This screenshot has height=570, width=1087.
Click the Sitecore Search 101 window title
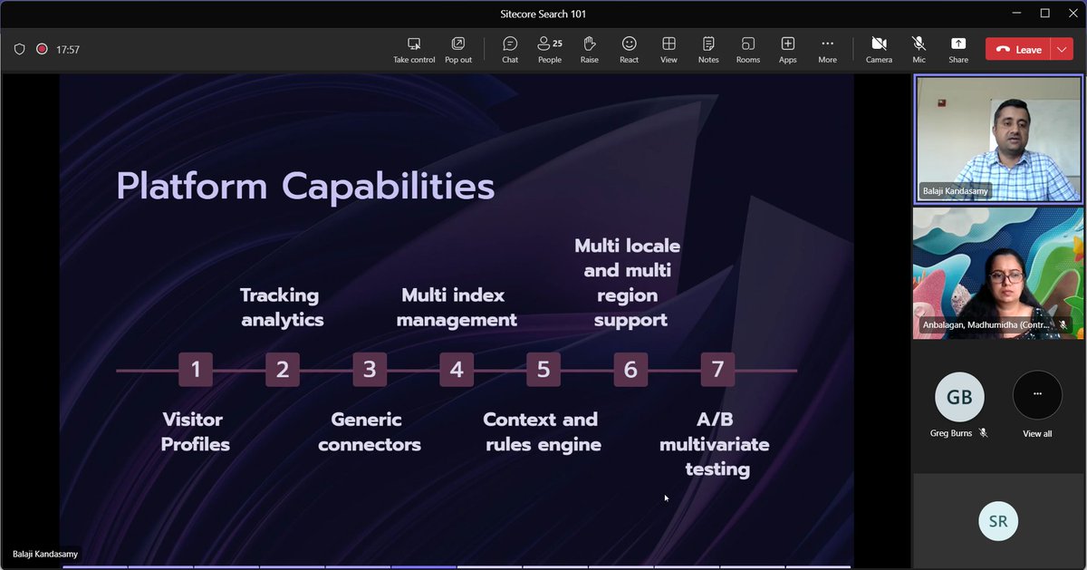(x=543, y=14)
